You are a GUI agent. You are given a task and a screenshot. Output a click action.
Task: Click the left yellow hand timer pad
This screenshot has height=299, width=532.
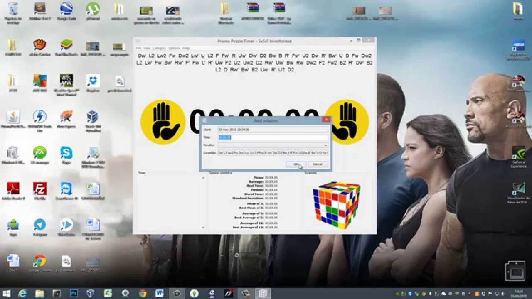(163, 122)
